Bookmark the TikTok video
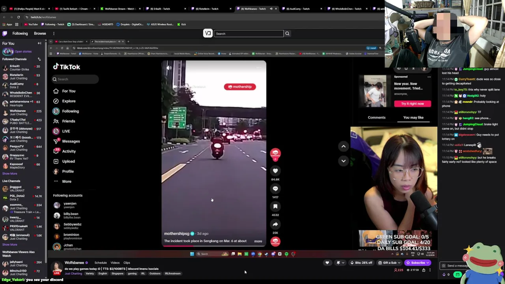The width and height of the screenshot is (505, 284). click(x=275, y=206)
